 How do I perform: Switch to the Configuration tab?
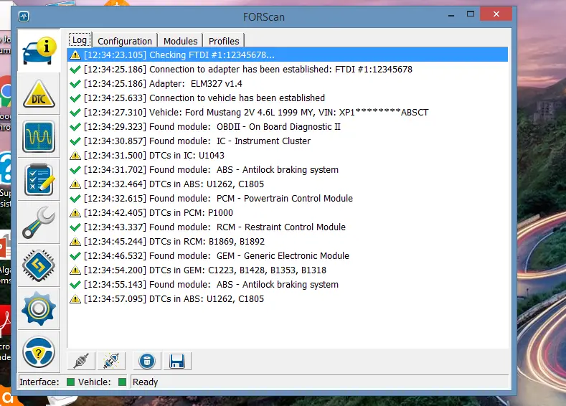pyautogui.click(x=125, y=41)
